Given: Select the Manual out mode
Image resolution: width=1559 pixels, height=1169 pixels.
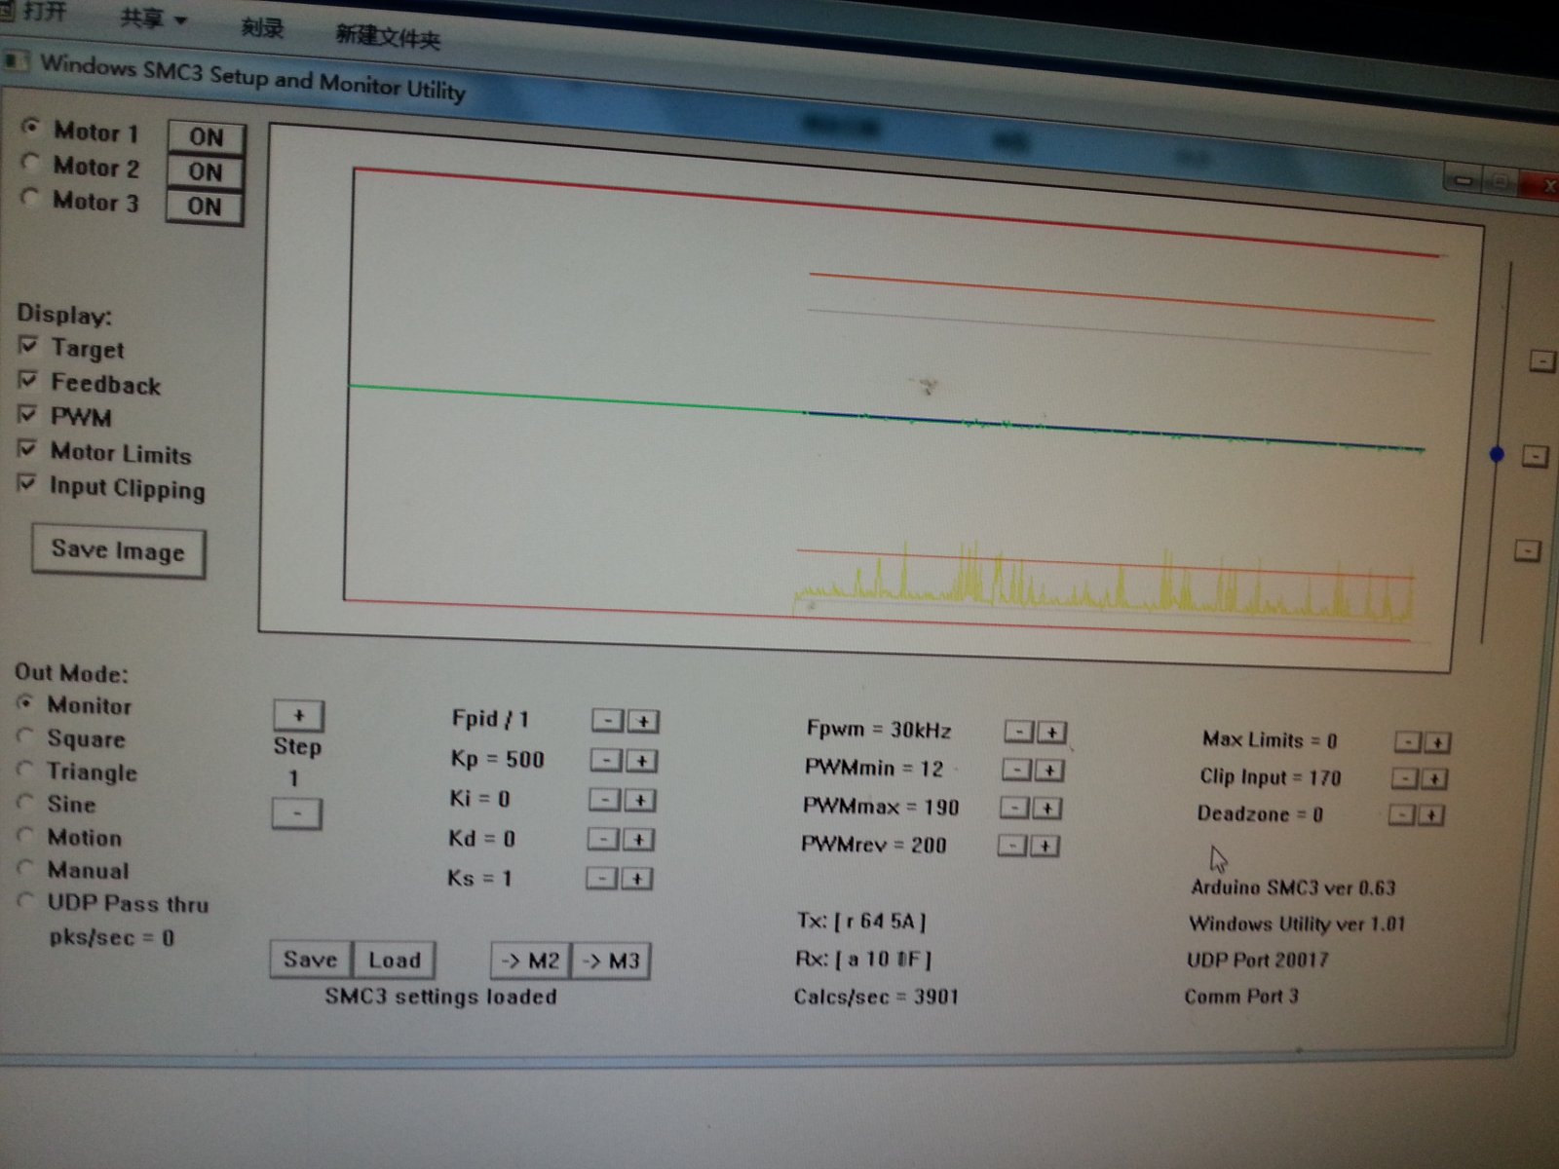Looking at the screenshot, I should point(26,868).
